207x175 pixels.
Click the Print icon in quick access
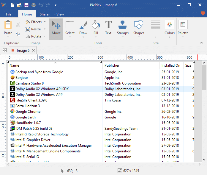(x=34, y=5)
